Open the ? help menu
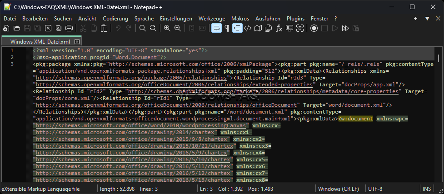This screenshot has width=444, height=194. [x=335, y=19]
